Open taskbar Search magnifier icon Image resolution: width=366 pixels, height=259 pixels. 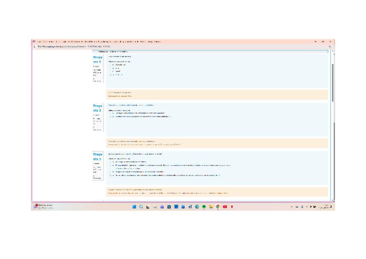pyautogui.click(x=141, y=207)
